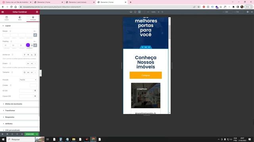Click the Padding right input field
The width and height of the screenshot is (254, 142).
pos(14,45)
